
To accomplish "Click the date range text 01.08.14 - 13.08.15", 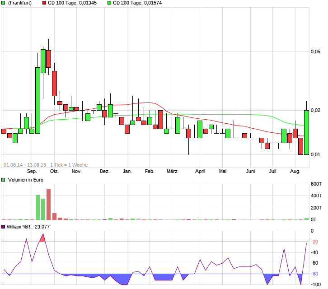I will [25, 165].
